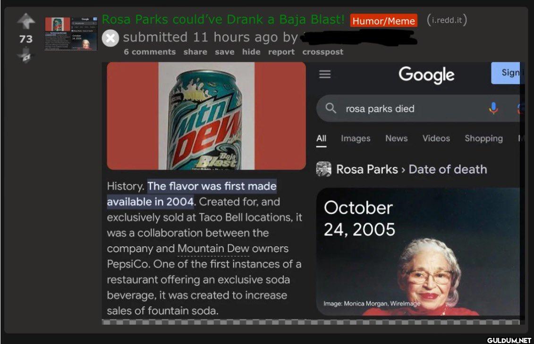Click the share link under the post

tap(195, 52)
